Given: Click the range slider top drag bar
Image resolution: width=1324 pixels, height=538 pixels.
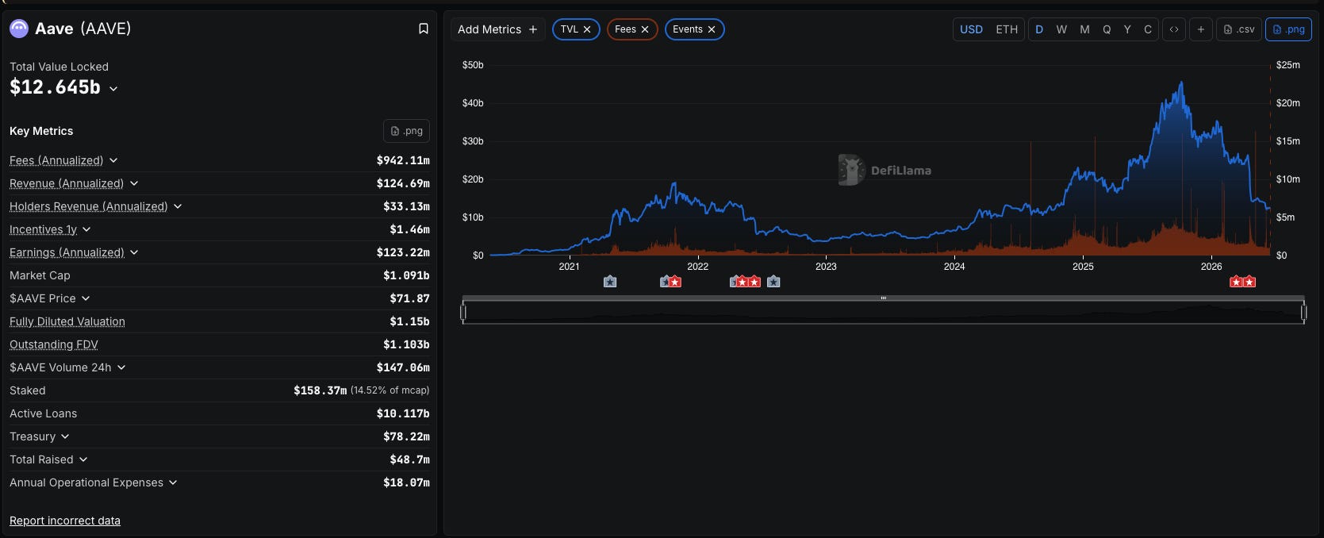Looking at the screenshot, I should pyautogui.click(x=883, y=298).
